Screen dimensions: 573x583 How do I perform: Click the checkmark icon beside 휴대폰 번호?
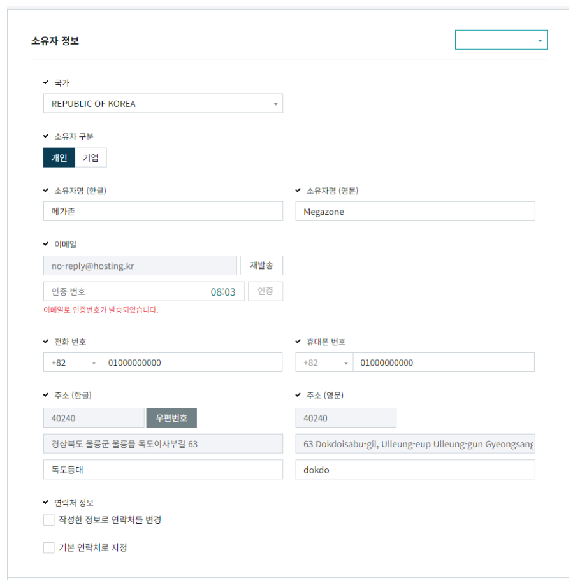tap(298, 341)
